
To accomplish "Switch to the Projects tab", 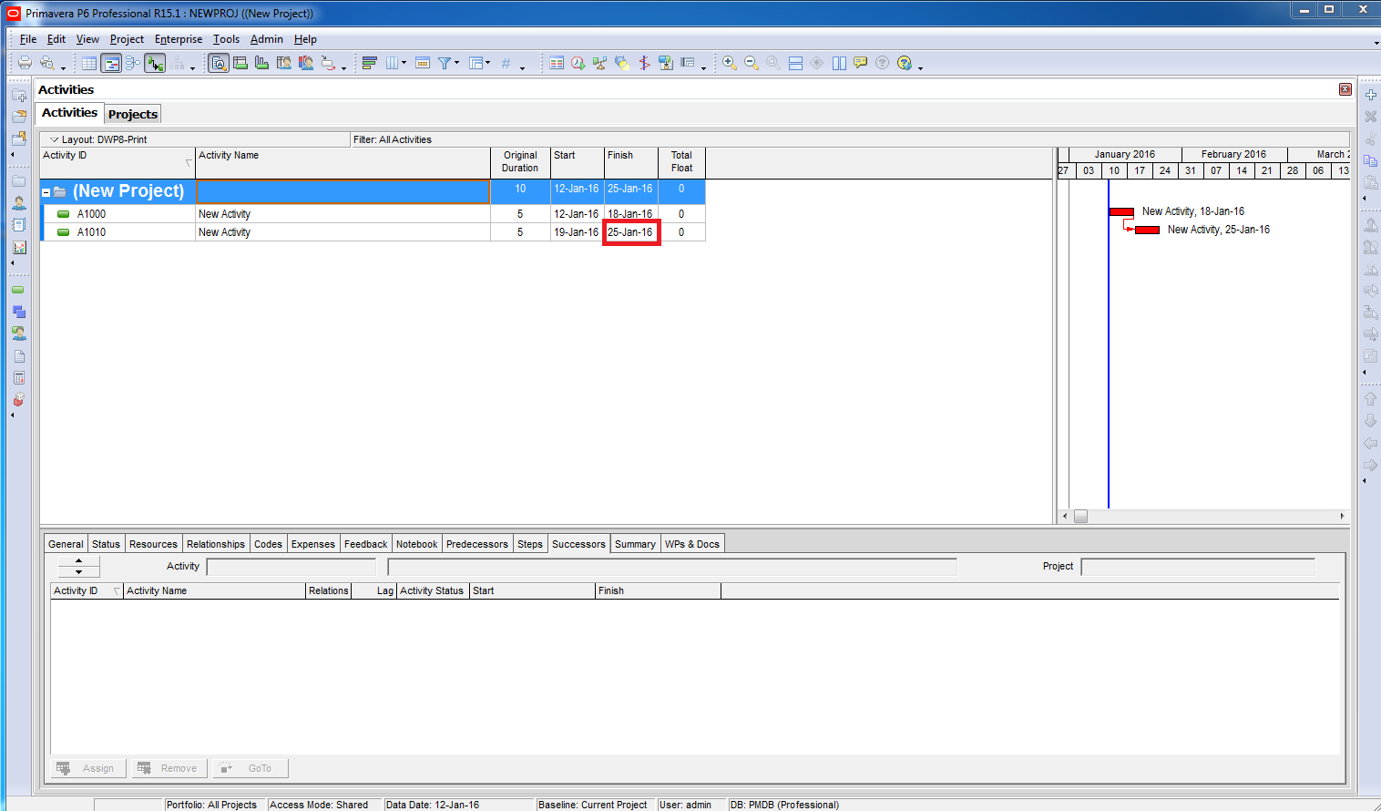I will coord(133,114).
